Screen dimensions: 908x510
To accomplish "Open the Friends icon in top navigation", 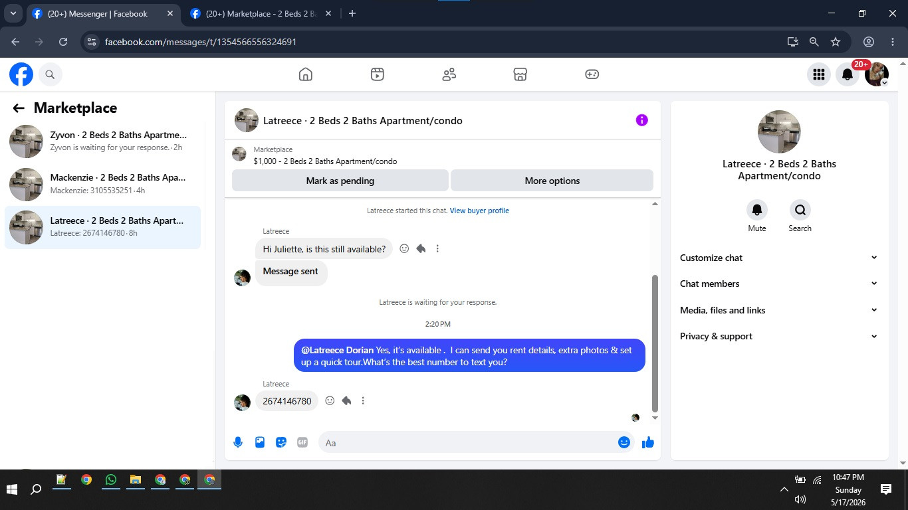I will click(449, 74).
